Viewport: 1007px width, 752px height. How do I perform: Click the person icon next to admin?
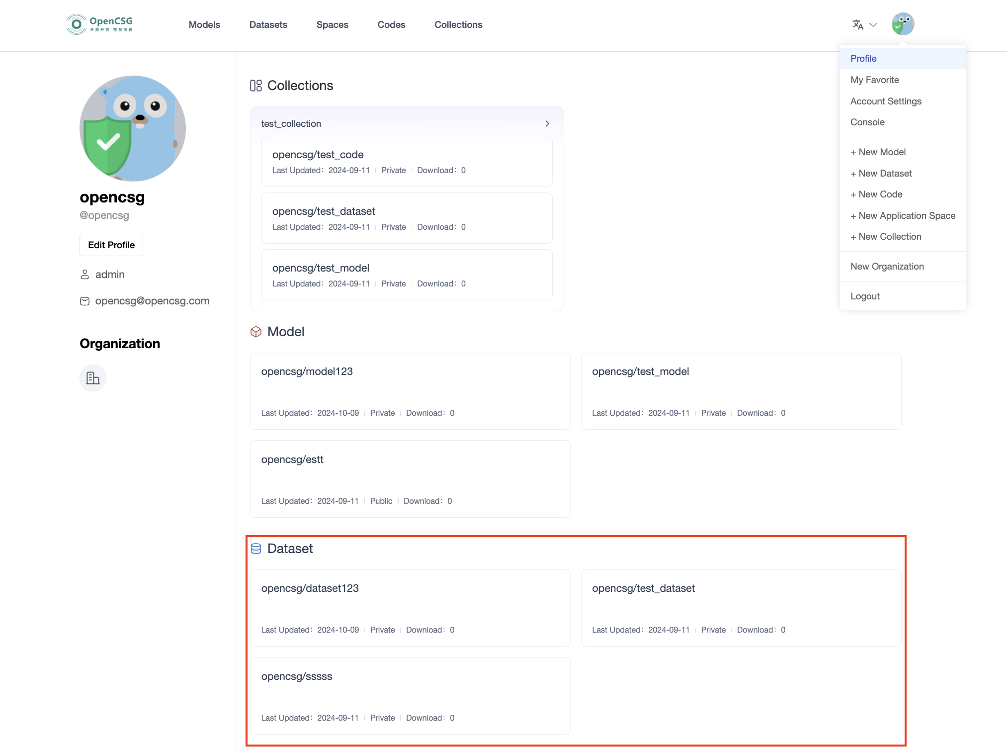[x=84, y=274]
